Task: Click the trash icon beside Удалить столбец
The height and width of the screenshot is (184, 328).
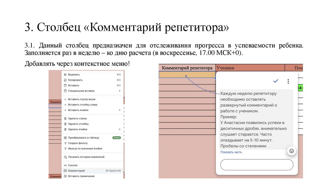Action: [65, 124]
